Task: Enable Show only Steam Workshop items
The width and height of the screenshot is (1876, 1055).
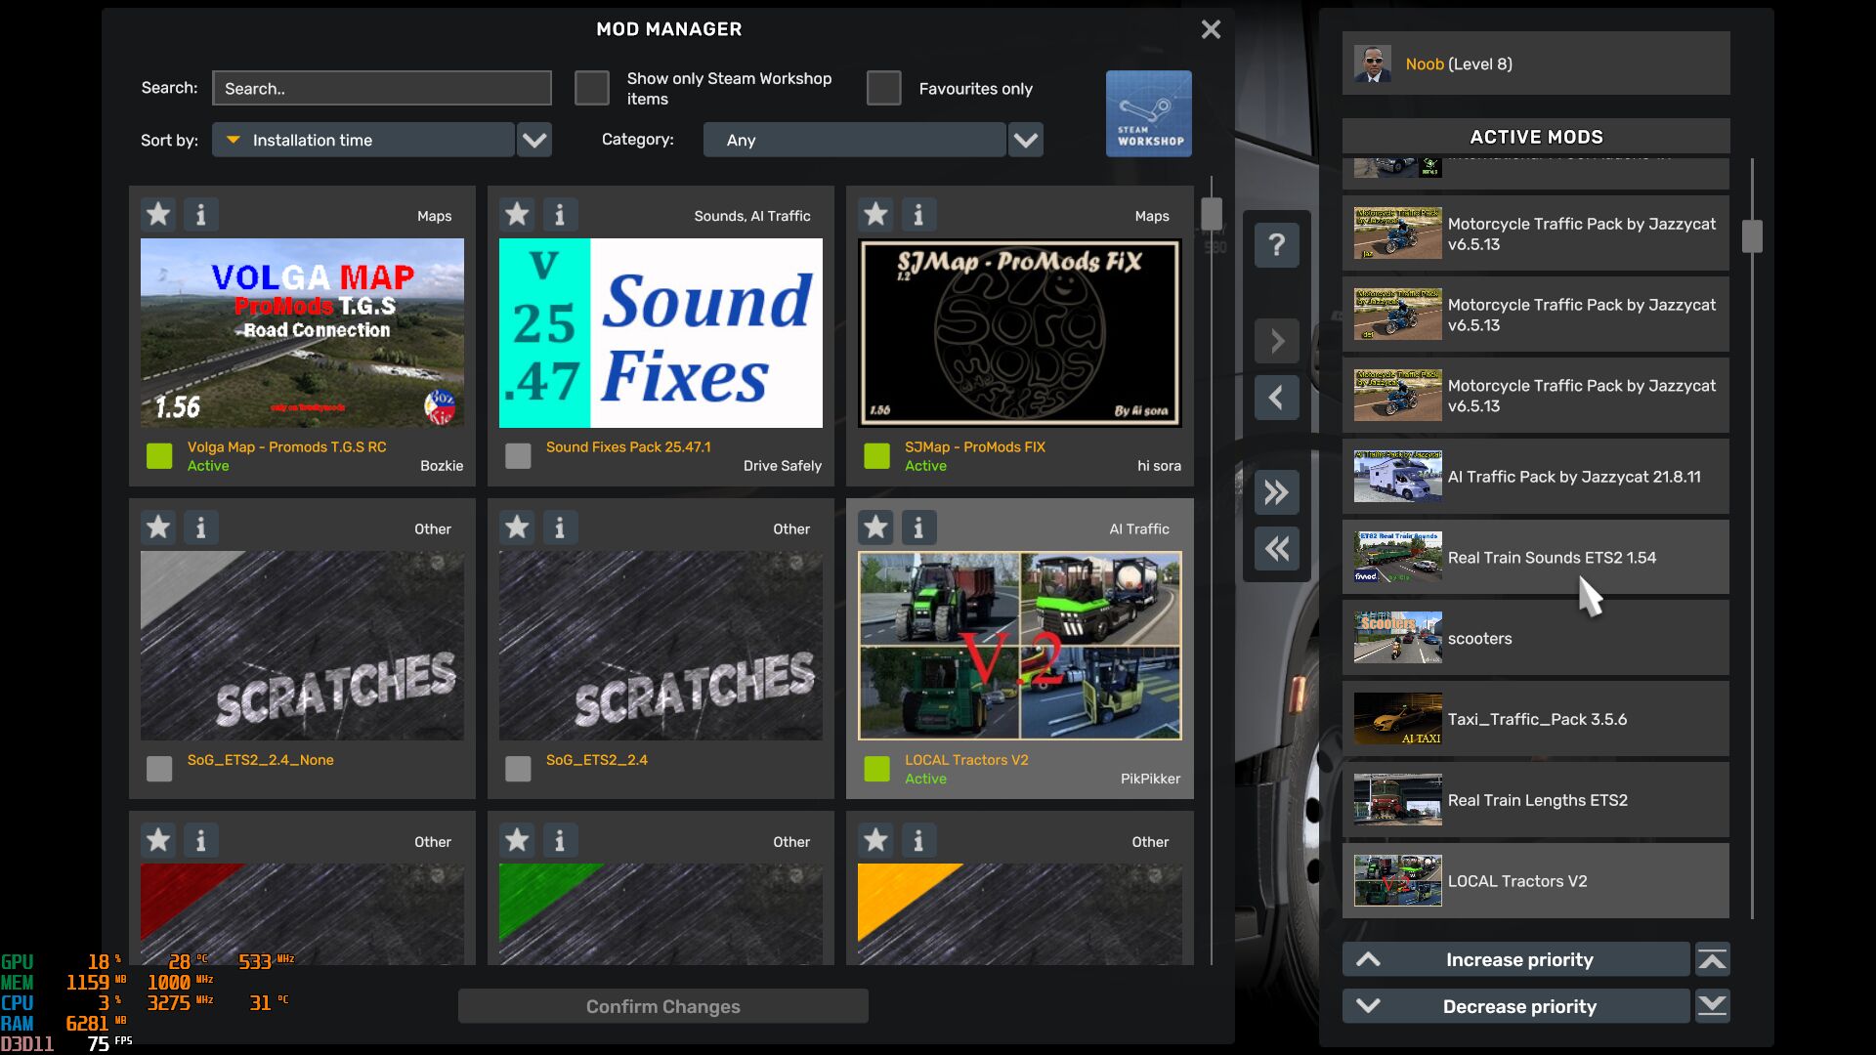Action: (x=591, y=88)
